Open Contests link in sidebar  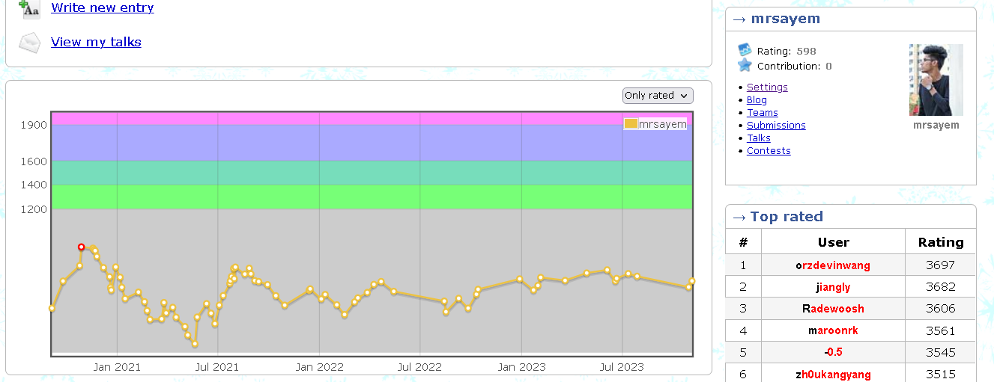coord(769,151)
